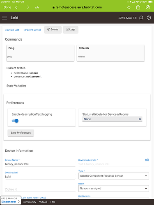This screenshot has width=154, height=205.
Task: Click the healthStatus : online state
Action: 26,73
